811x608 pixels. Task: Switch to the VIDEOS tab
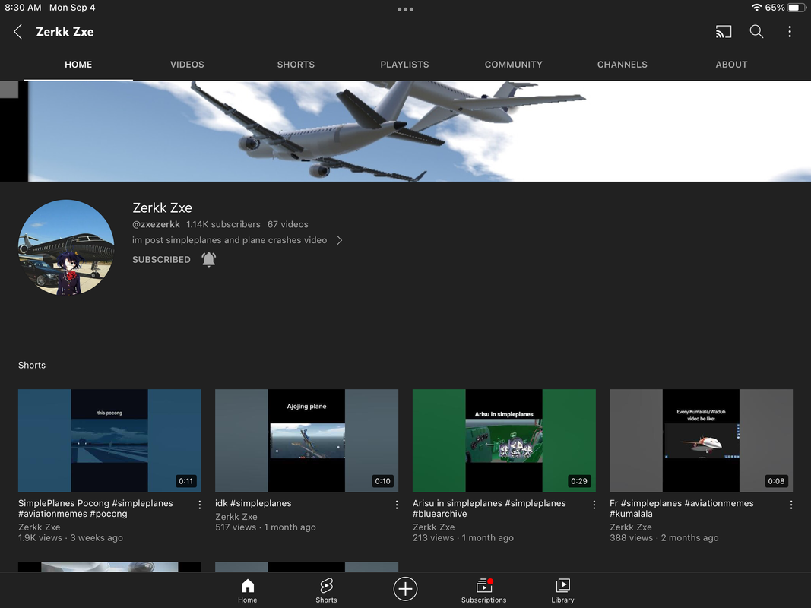pyautogui.click(x=187, y=65)
